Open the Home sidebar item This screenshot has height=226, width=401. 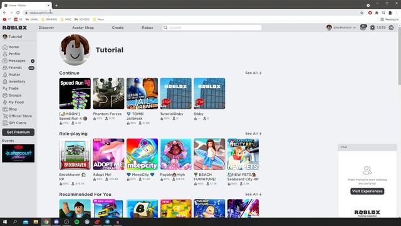click(x=11, y=47)
